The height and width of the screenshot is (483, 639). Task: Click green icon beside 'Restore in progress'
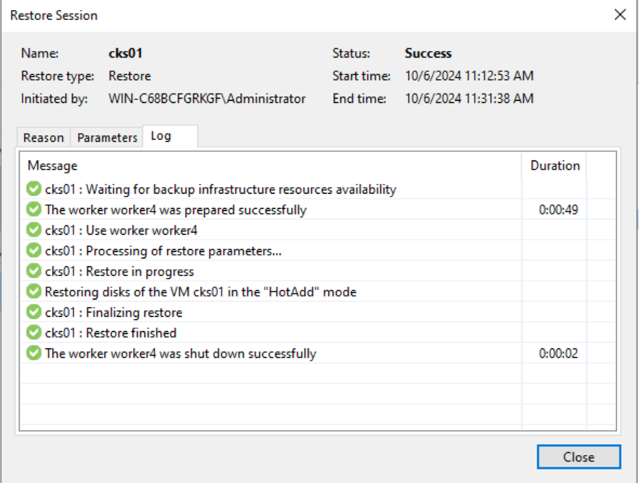point(33,272)
